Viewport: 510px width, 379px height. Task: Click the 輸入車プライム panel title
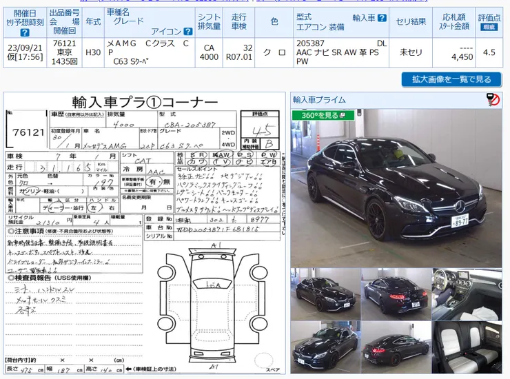pos(319,99)
